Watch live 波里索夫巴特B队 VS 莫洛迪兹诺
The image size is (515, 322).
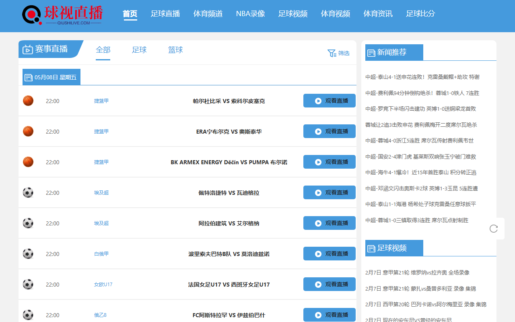pos(330,254)
